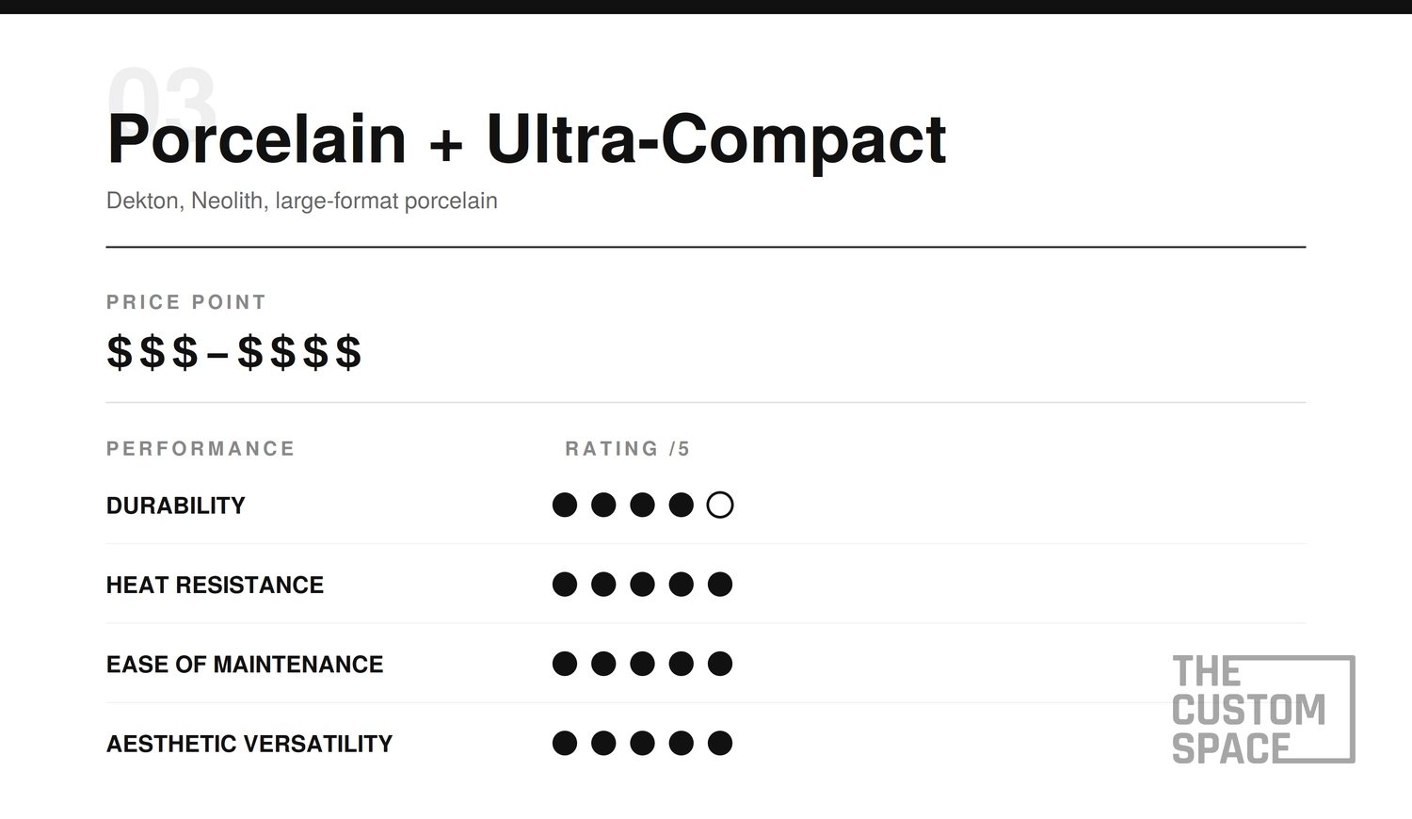Click the fifth Heat Resistance dot
The height and width of the screenshot is (819, 1412).
[x=720, y=585]
